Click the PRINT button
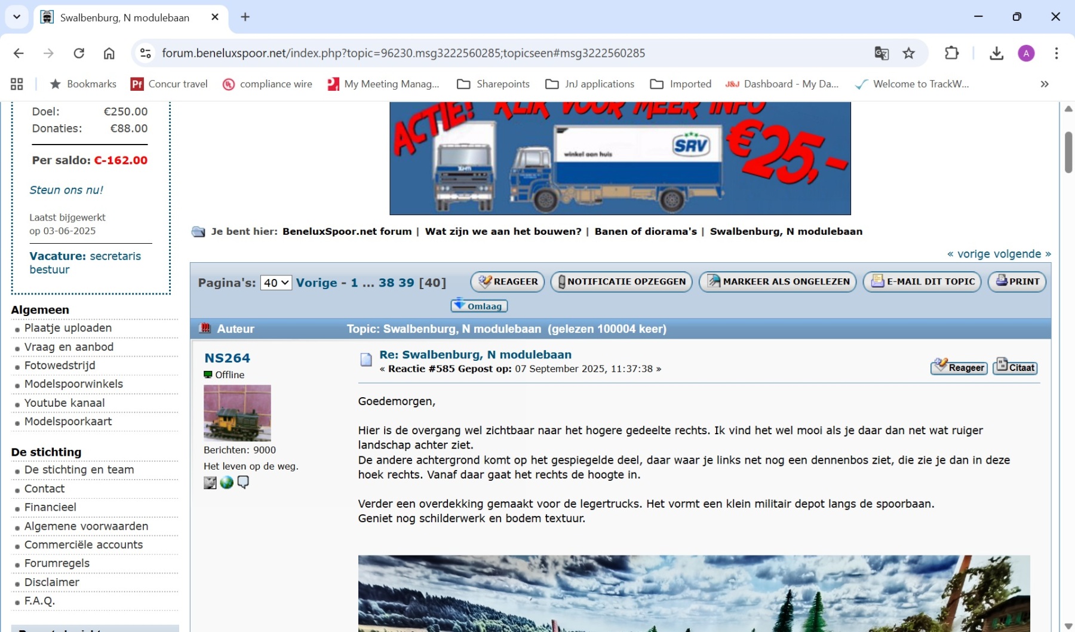Viewport: 1075px width, 632px height. [x=1017, y=281]
